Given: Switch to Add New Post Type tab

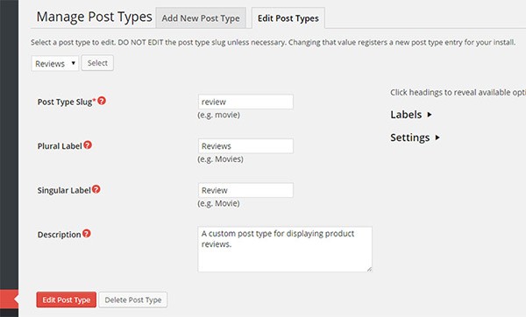Looking at the screenshot, I should point(201,18).
